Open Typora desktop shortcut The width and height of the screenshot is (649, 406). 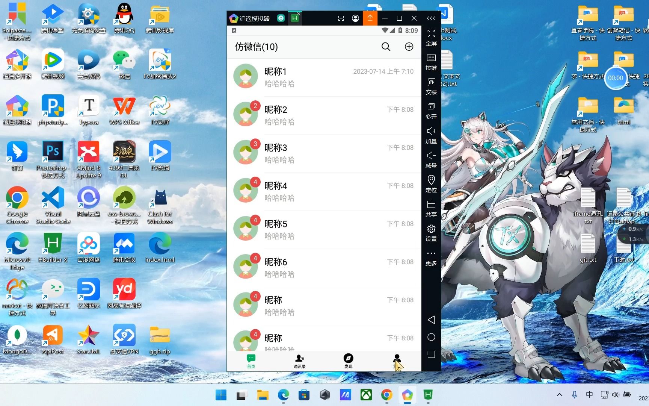(x=89, y=110)
